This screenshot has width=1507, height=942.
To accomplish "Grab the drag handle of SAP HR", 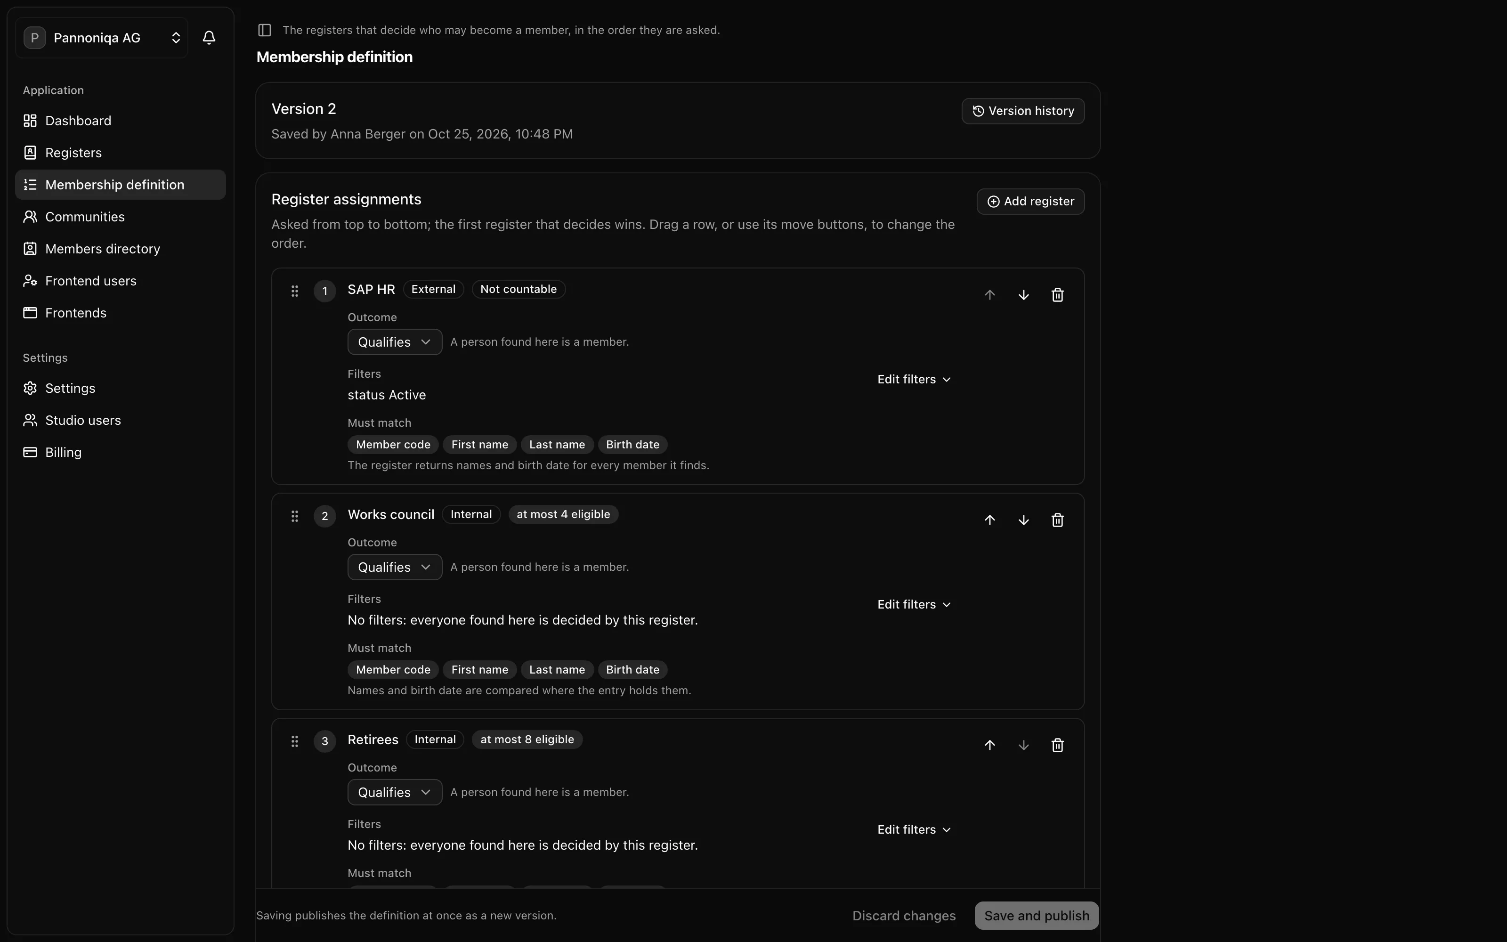I will (x=294, y=291).
